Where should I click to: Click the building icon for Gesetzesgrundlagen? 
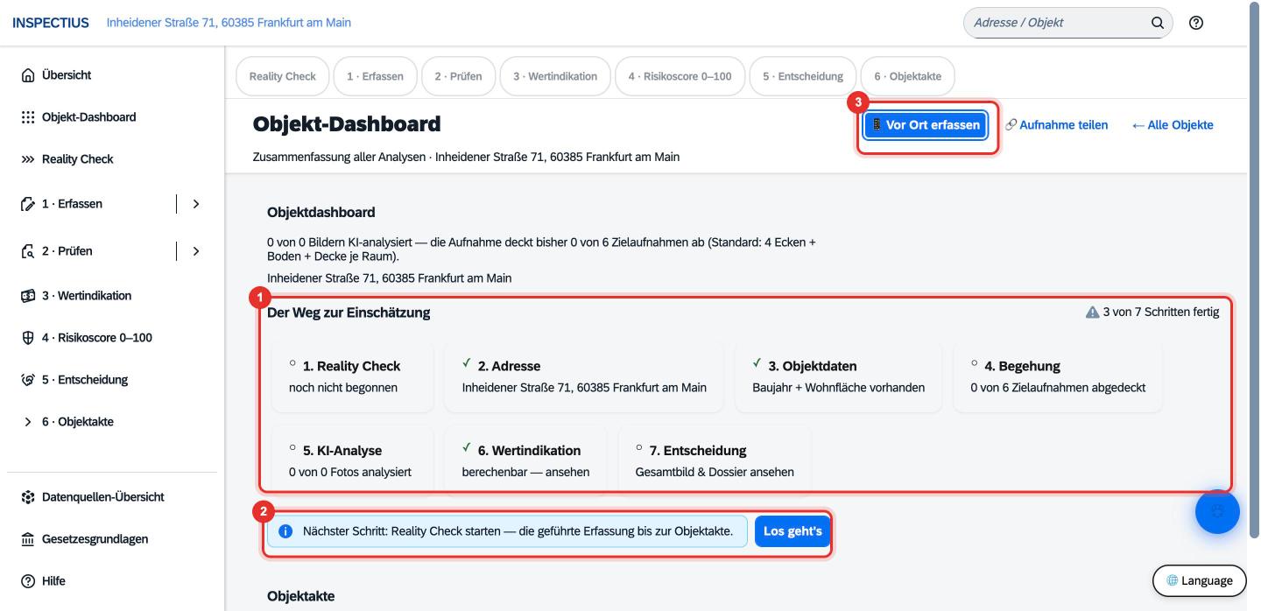[x=27, y=539]
